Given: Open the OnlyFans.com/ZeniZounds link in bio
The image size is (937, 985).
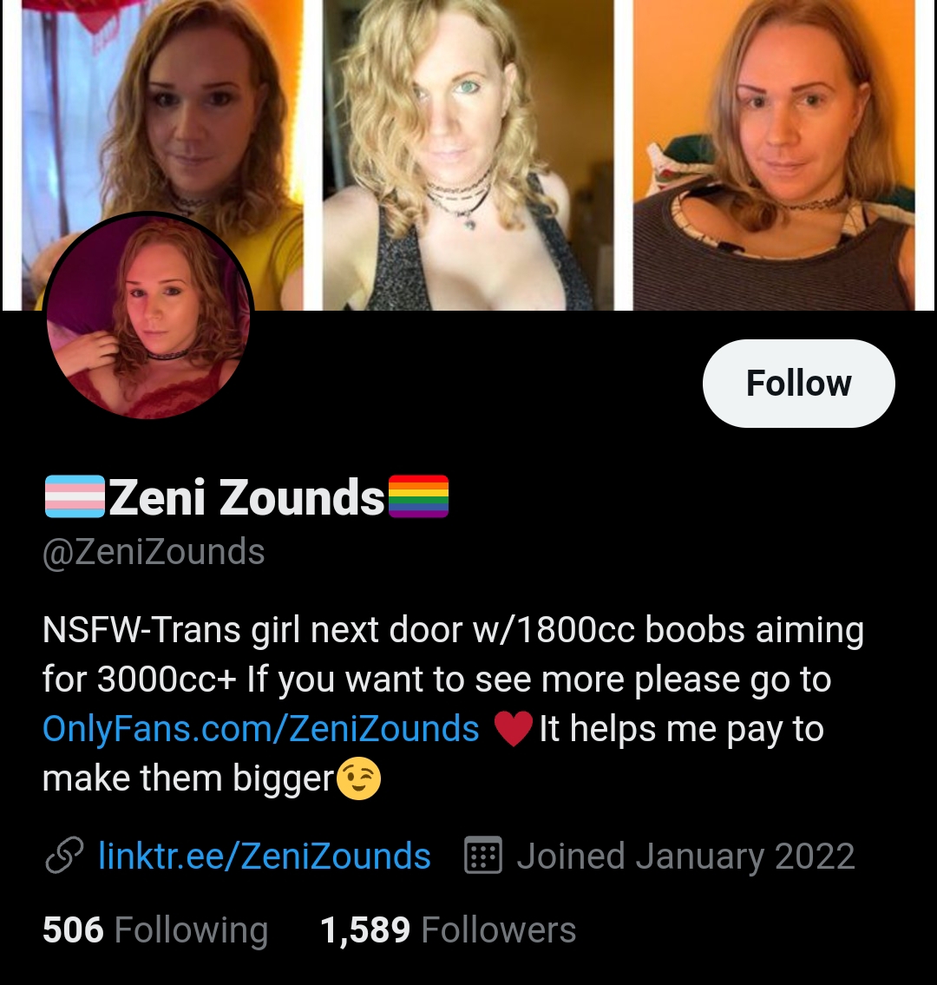Looking at the screenshot, I should pos(260,729).
